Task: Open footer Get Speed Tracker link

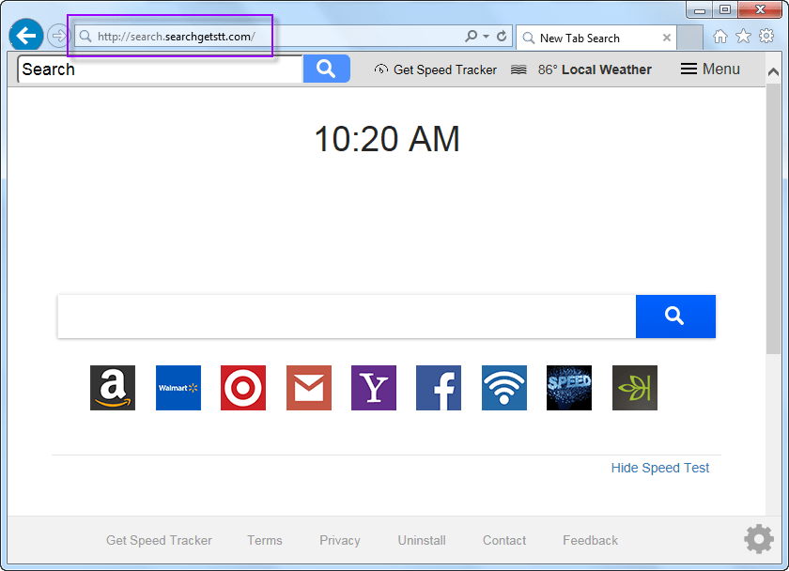Action: click(159, 540)
